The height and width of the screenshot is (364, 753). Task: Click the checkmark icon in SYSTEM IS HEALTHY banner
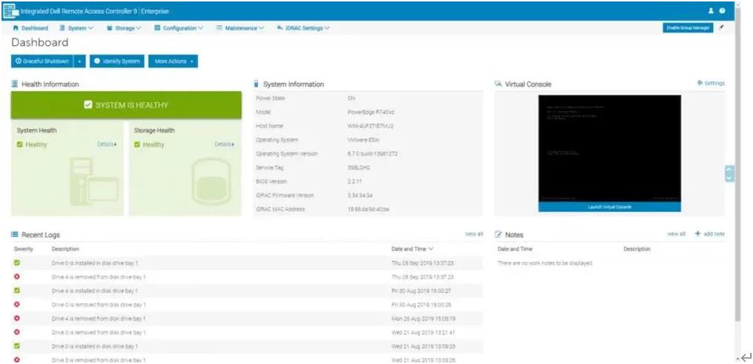(88, 105)
